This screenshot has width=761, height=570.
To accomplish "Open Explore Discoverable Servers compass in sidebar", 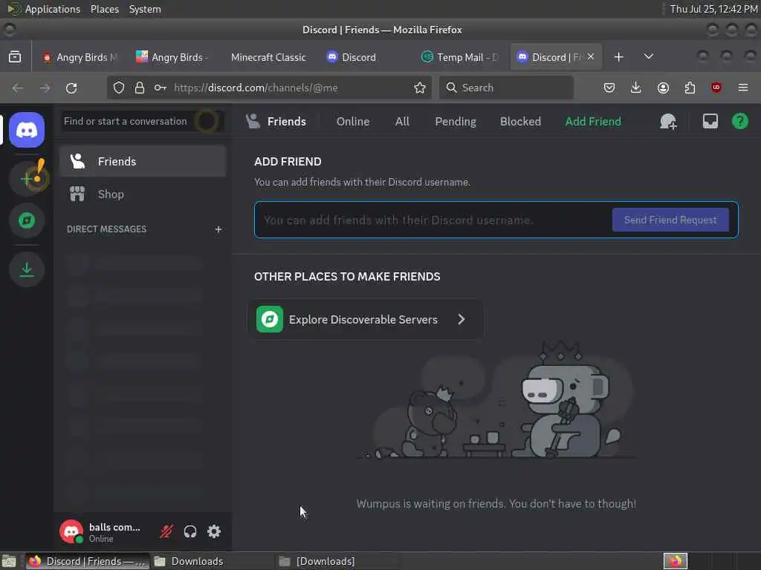I will (x=27, y=220).
